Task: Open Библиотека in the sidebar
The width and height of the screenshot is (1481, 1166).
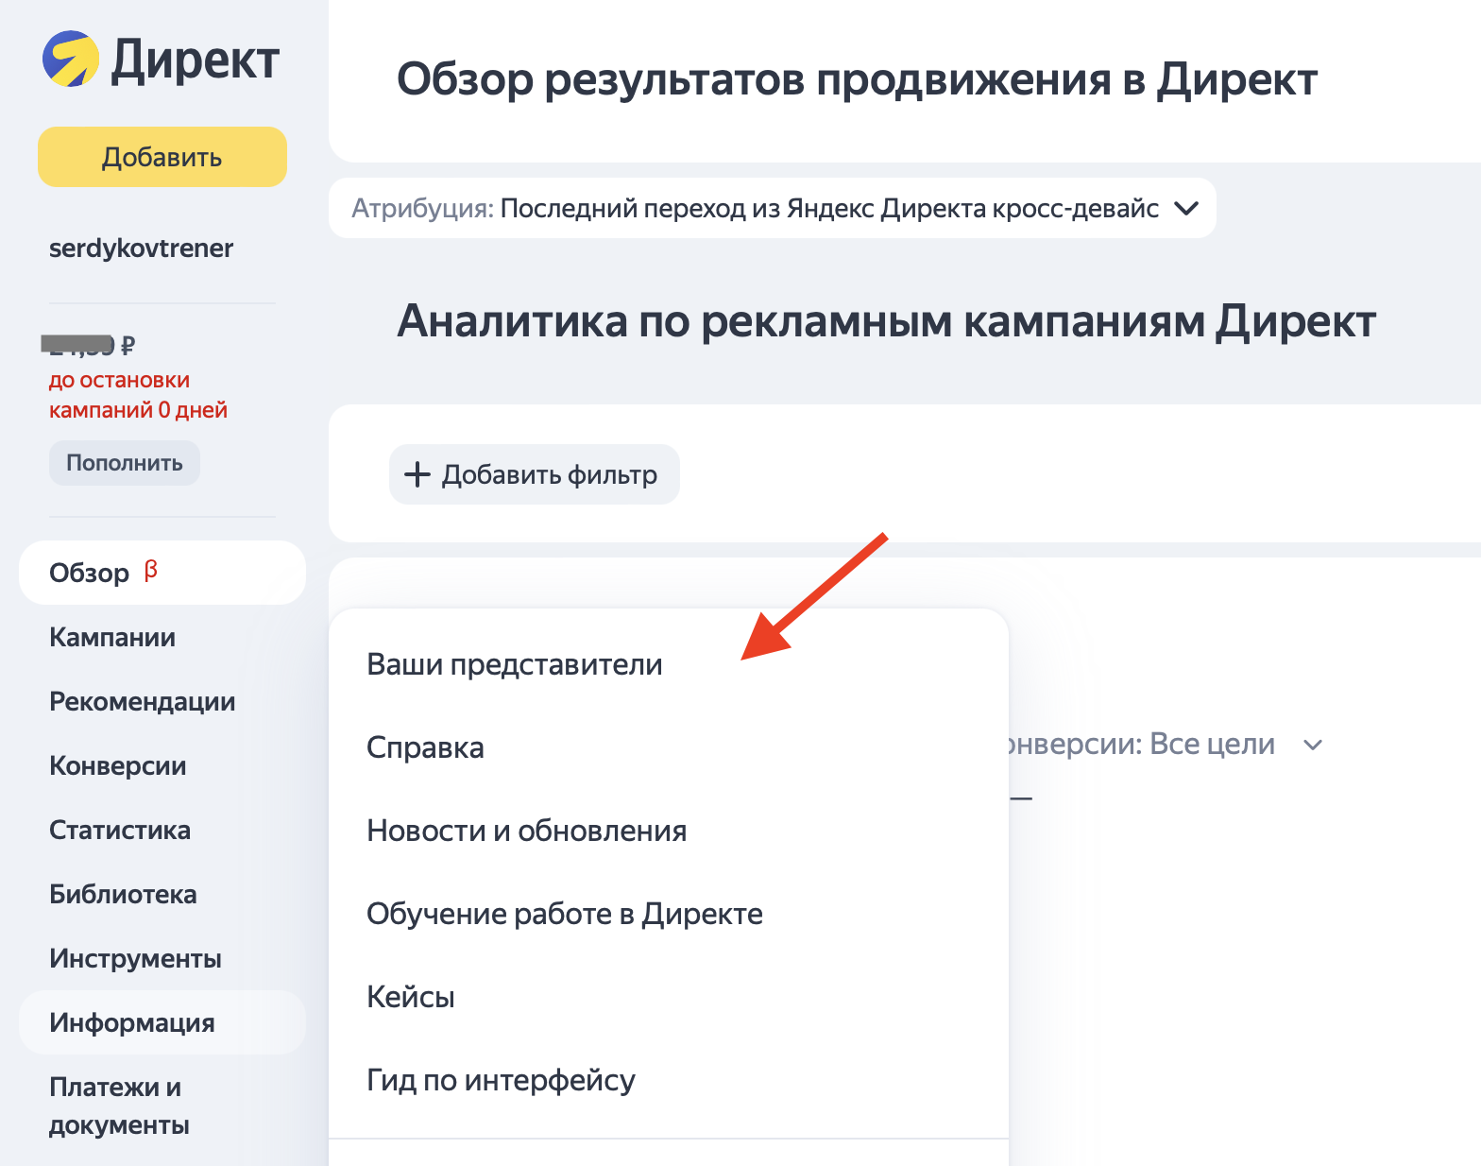Action: pos(123,894)
